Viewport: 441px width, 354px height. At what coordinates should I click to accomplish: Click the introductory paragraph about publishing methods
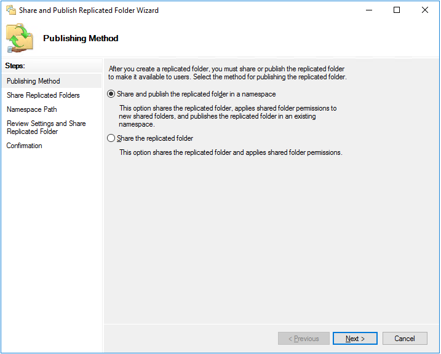tap(227, 73)
